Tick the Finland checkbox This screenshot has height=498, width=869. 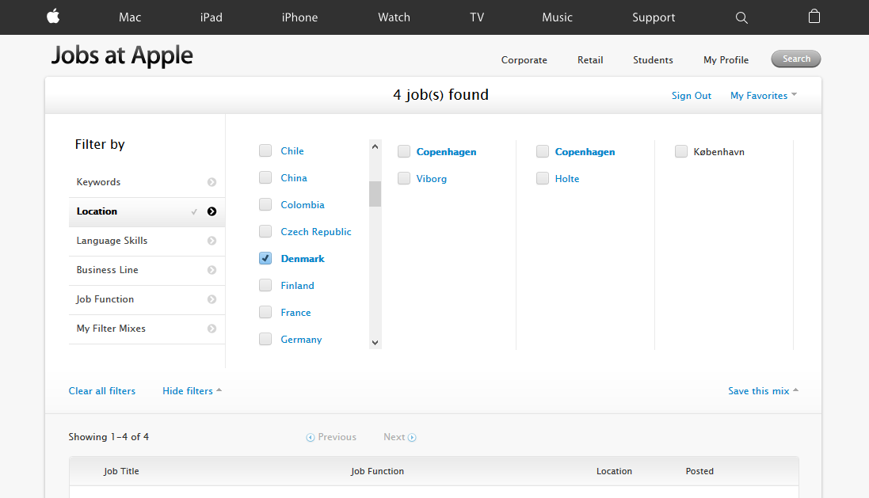tap(265, 285)
